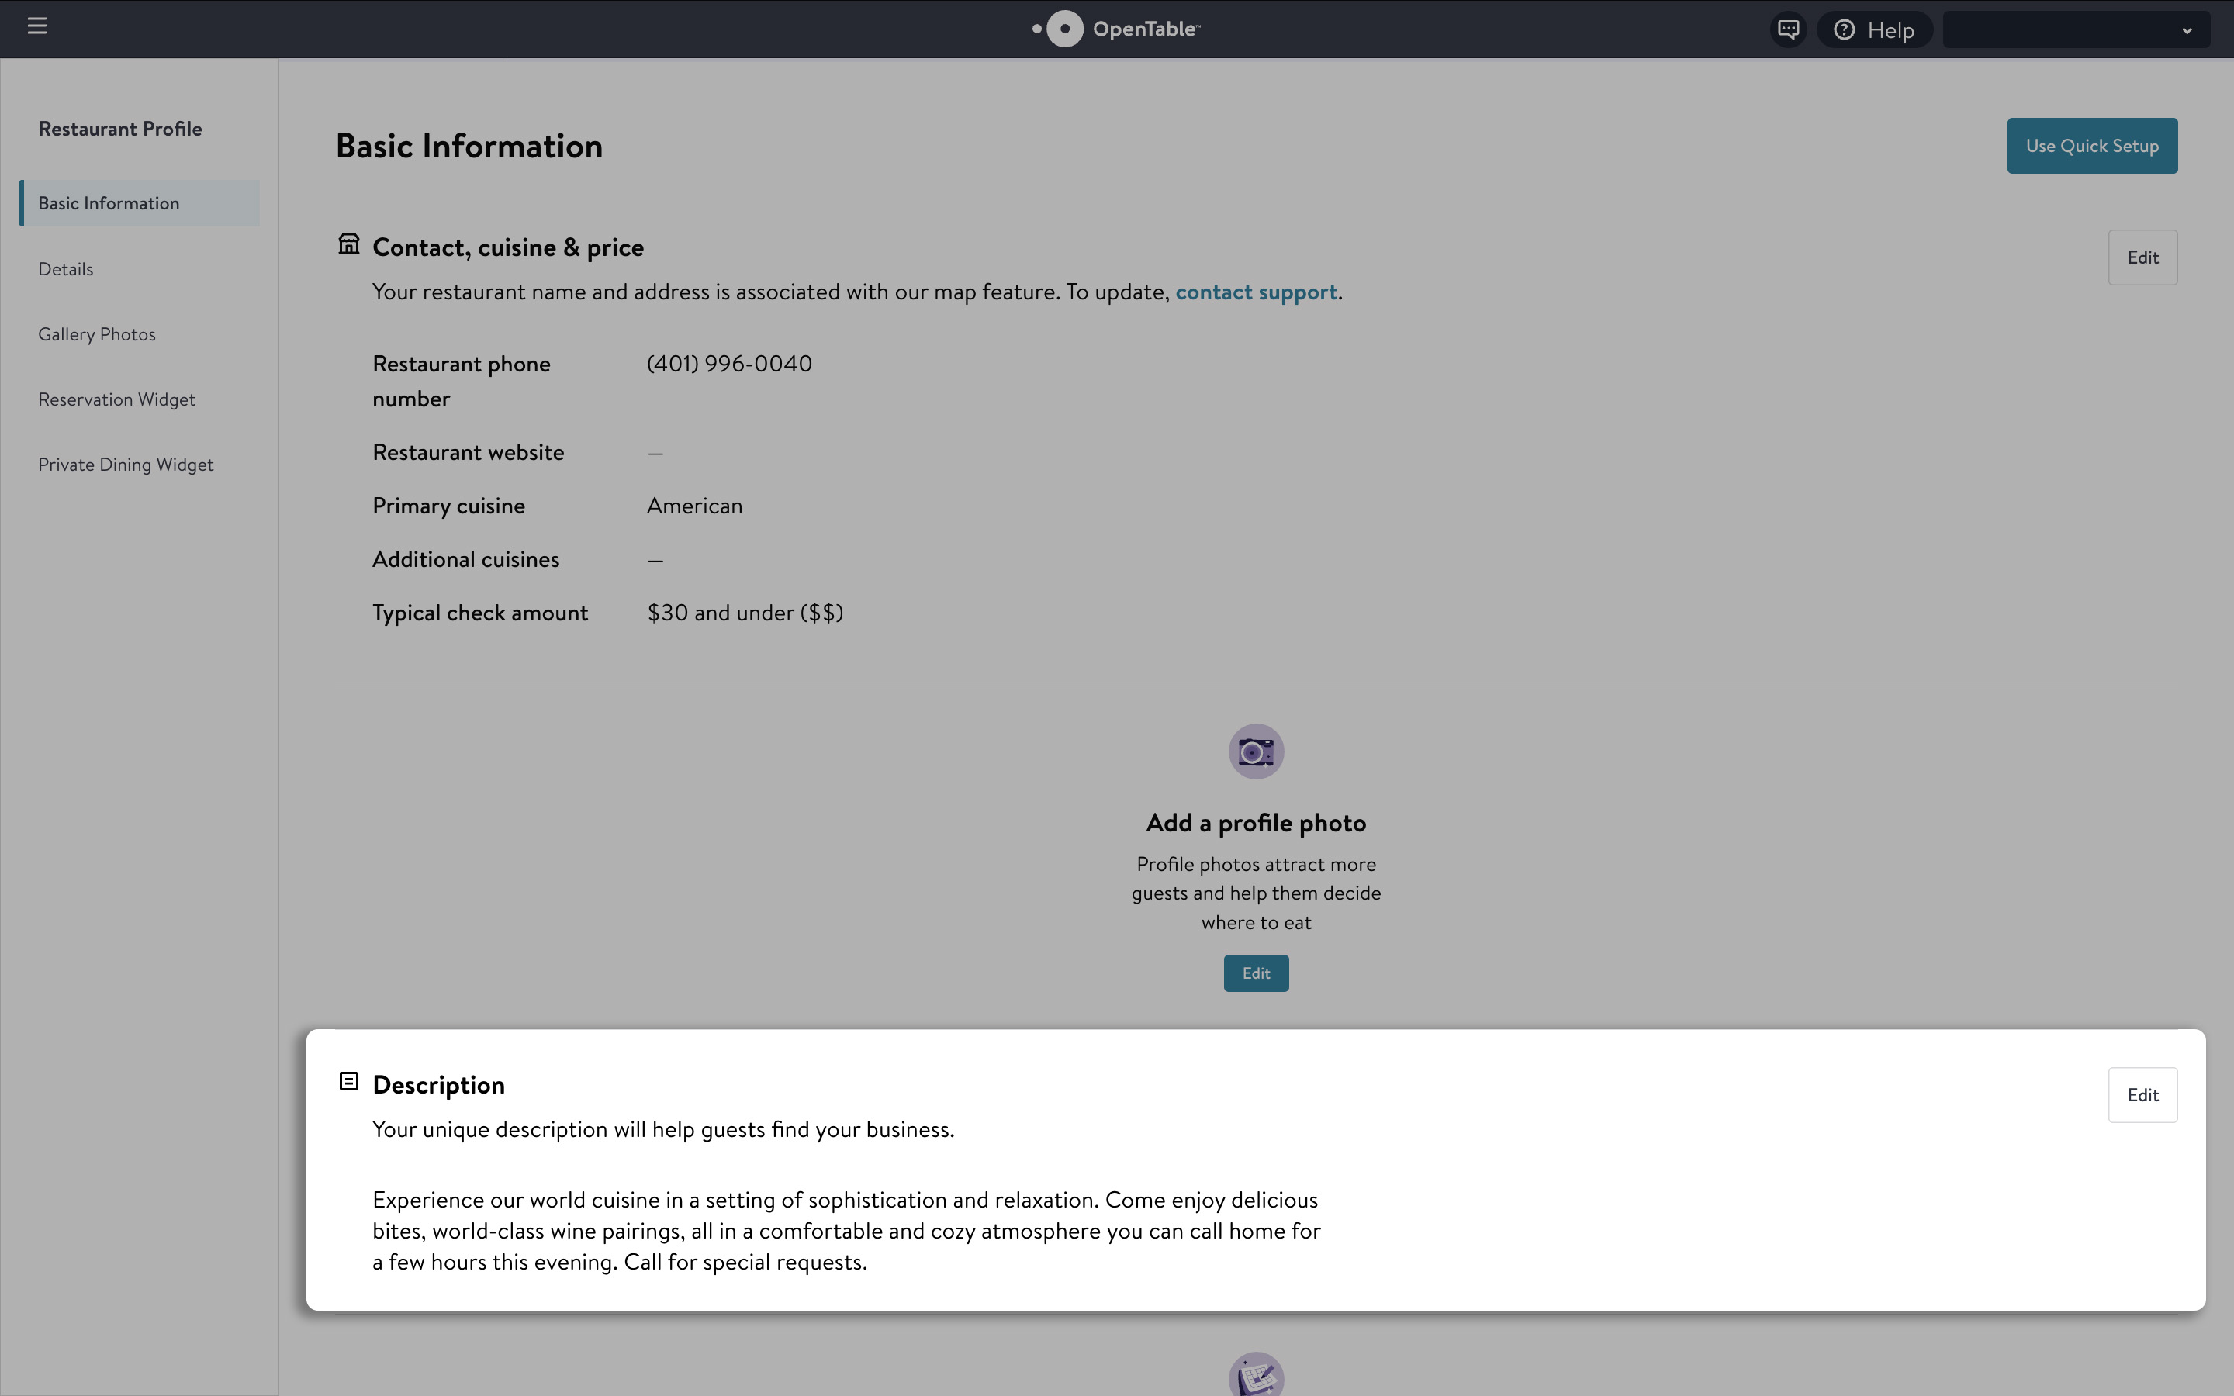The image size is (2234, 1396).
Task: Click the Contact, cuisine & price heading
Action: (508, 247)
